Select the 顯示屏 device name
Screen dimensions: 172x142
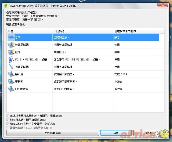tap(19, 74)
